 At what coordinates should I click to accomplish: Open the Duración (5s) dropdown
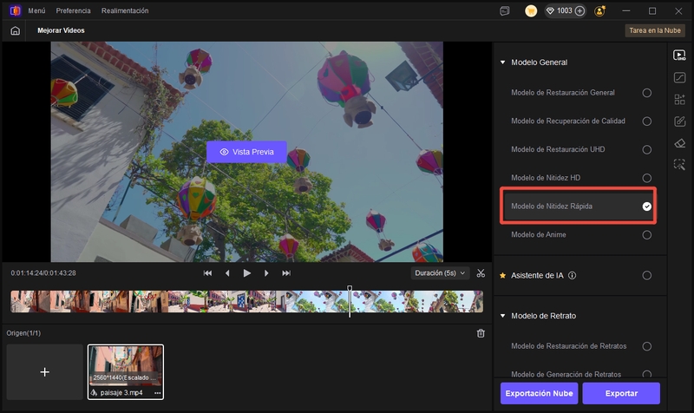point(440,272)
